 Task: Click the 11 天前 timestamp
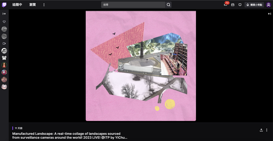(x=19, y=128)
